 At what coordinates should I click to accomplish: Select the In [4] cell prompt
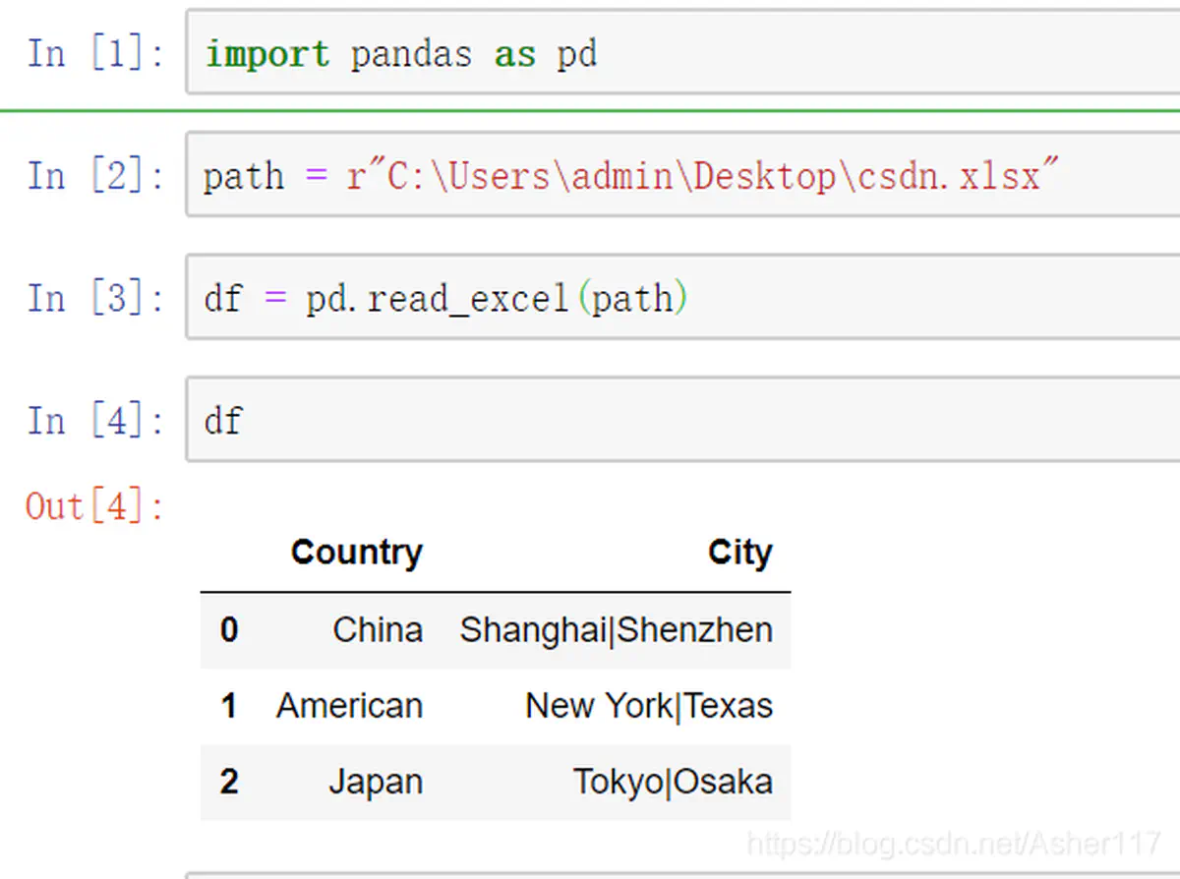pyautogui.click(x=95, y=421)
